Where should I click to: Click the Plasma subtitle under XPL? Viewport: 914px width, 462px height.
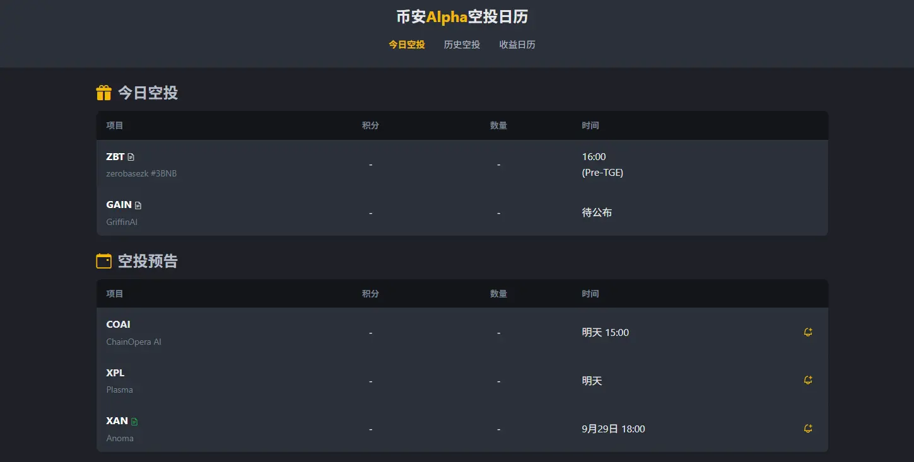[x=119, y=390]
